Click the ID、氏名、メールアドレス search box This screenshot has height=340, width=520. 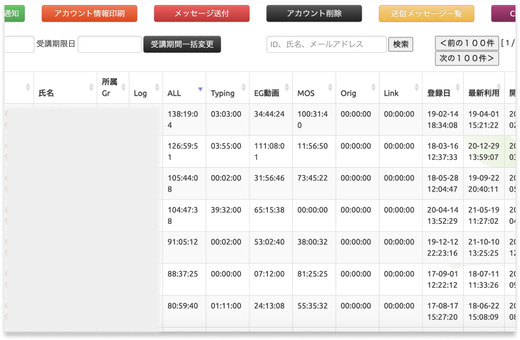326,44
